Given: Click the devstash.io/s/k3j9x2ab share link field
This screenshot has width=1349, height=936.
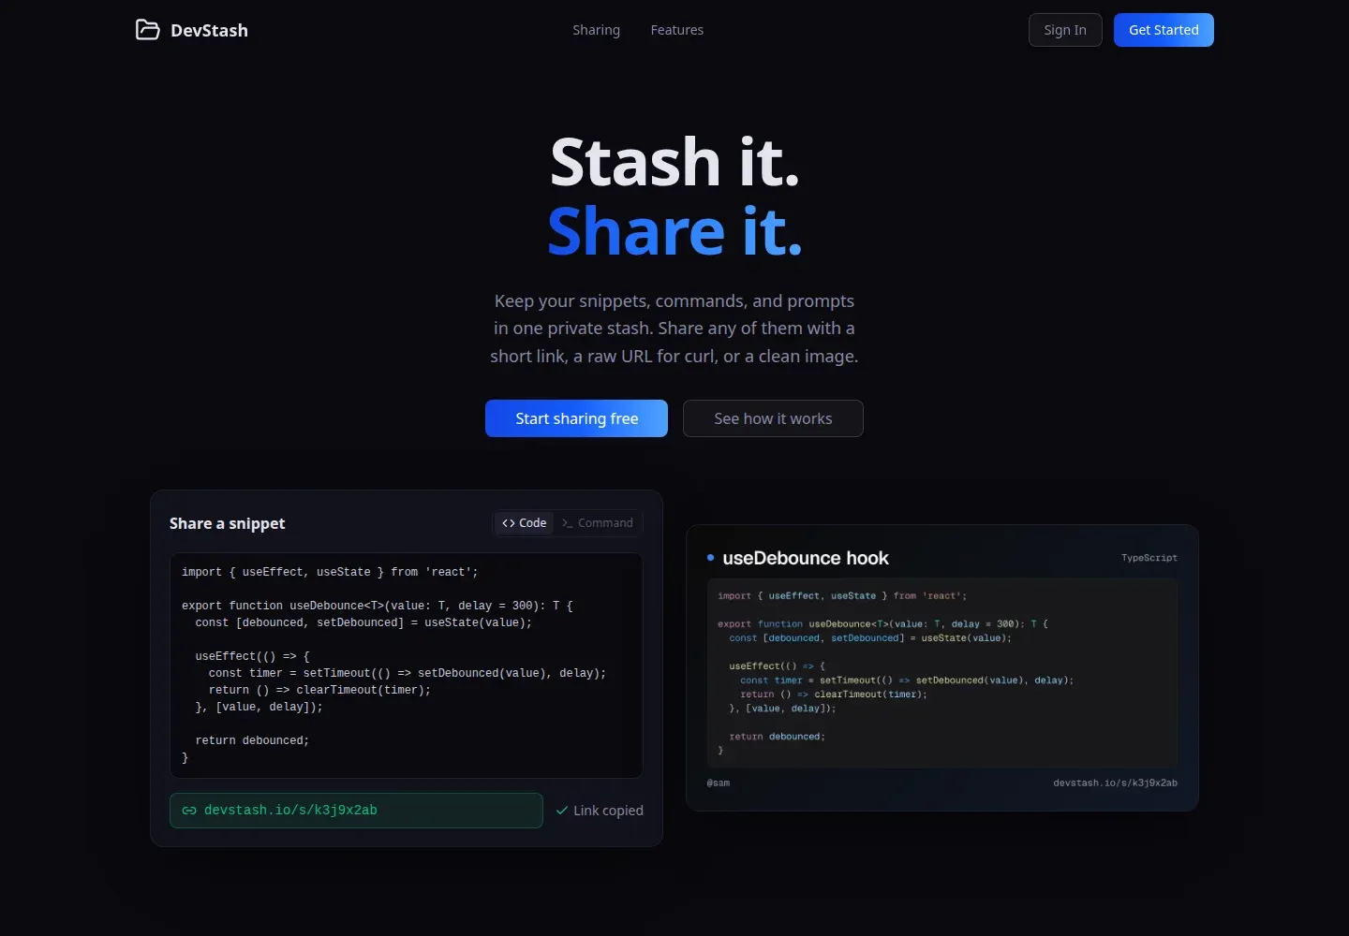Looking at the screenshot, I should pos(356,811).
